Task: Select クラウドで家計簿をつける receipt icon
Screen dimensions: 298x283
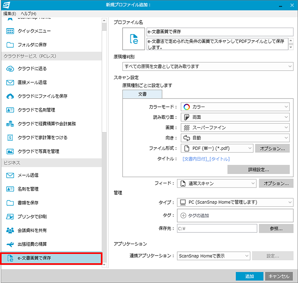Action: click(10, 138)
